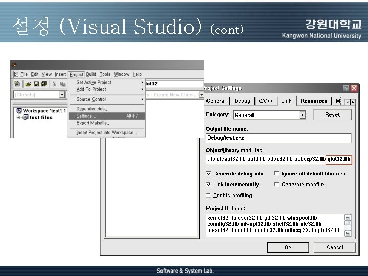This screenshot has height=276, width=368.
Task: Check Ignore all default libraries
Action: [x=277, y=174]
